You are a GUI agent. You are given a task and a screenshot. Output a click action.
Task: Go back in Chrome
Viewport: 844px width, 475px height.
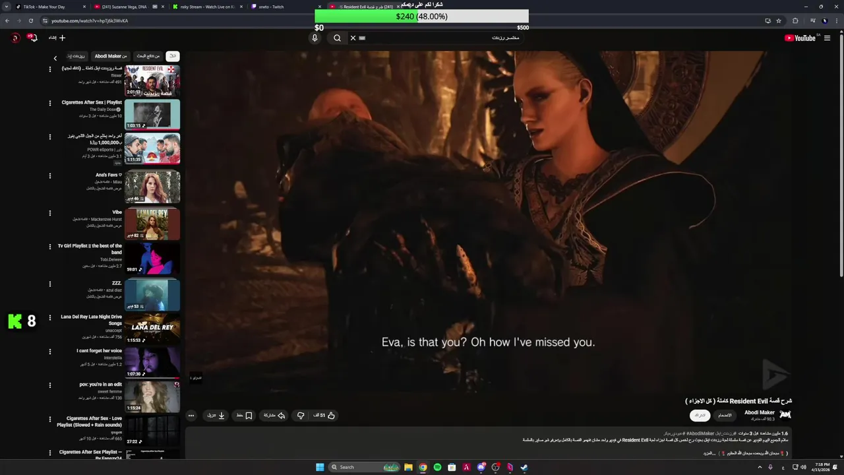coord(7,20)
